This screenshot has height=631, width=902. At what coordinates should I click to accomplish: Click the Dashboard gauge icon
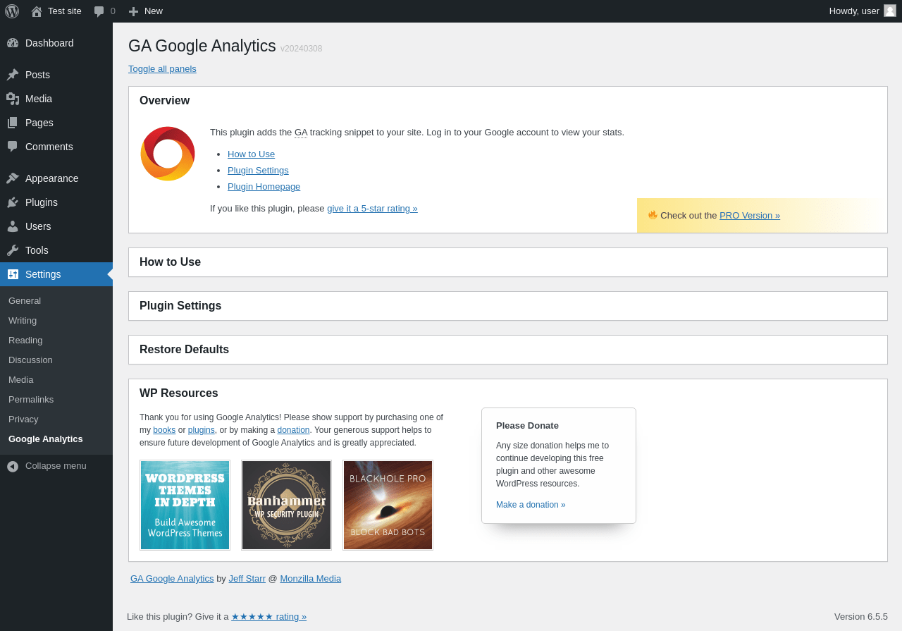[13, 43]
